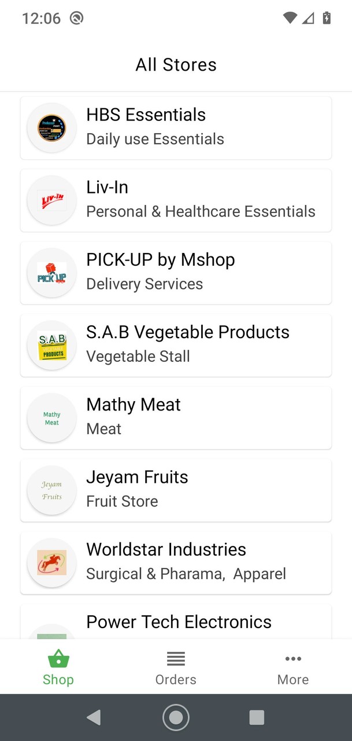Open Power Tech Electronics store
The image size is (352, 741).
[x=179, y=622]
